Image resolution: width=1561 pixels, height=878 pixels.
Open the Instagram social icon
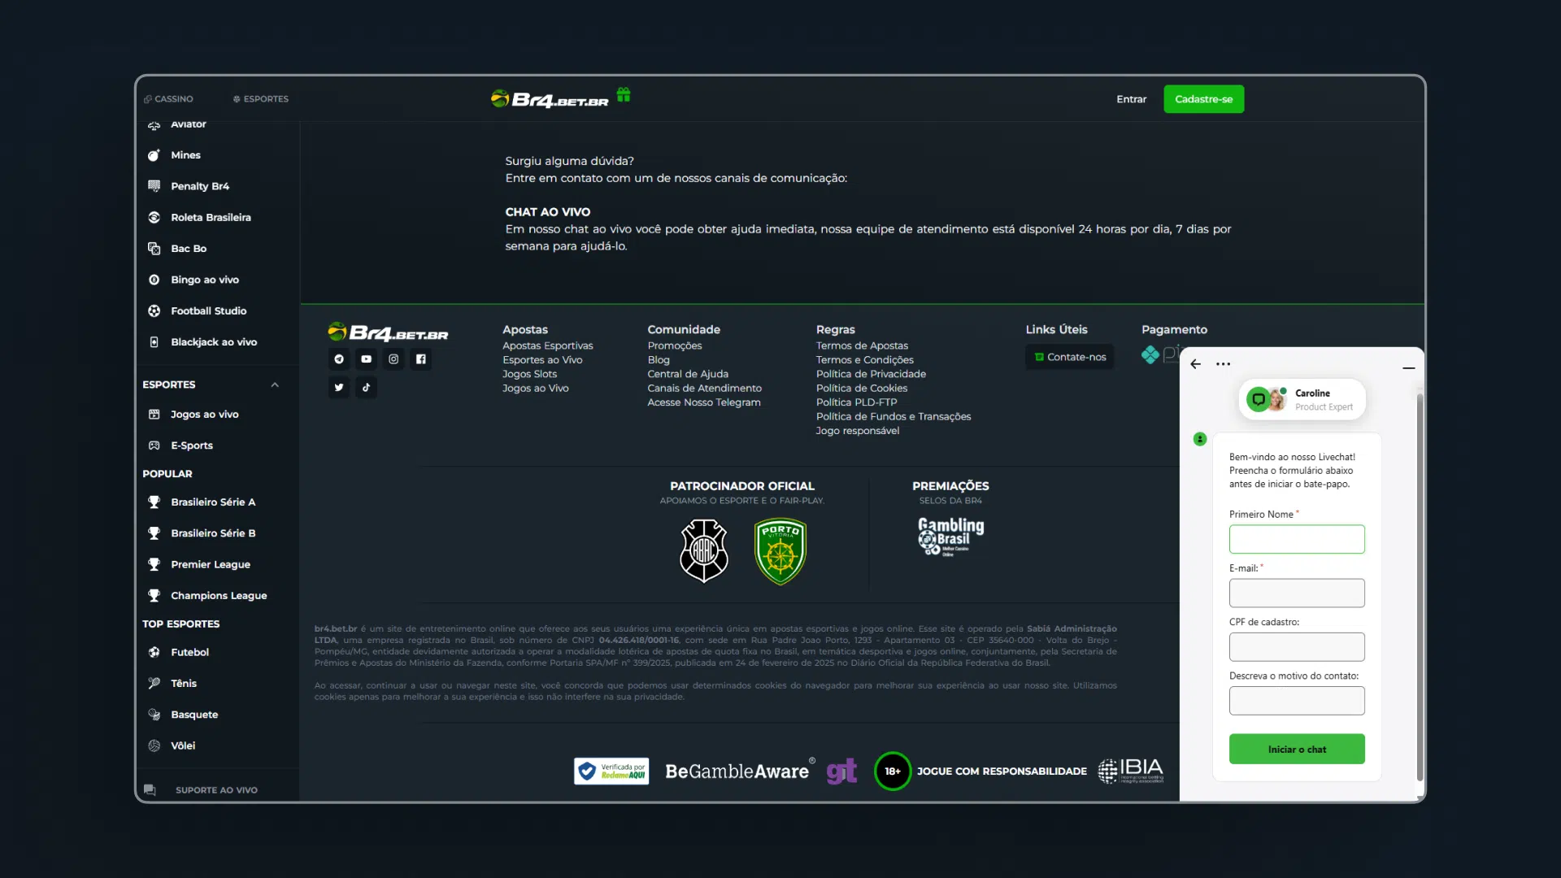tap(394, 359)
